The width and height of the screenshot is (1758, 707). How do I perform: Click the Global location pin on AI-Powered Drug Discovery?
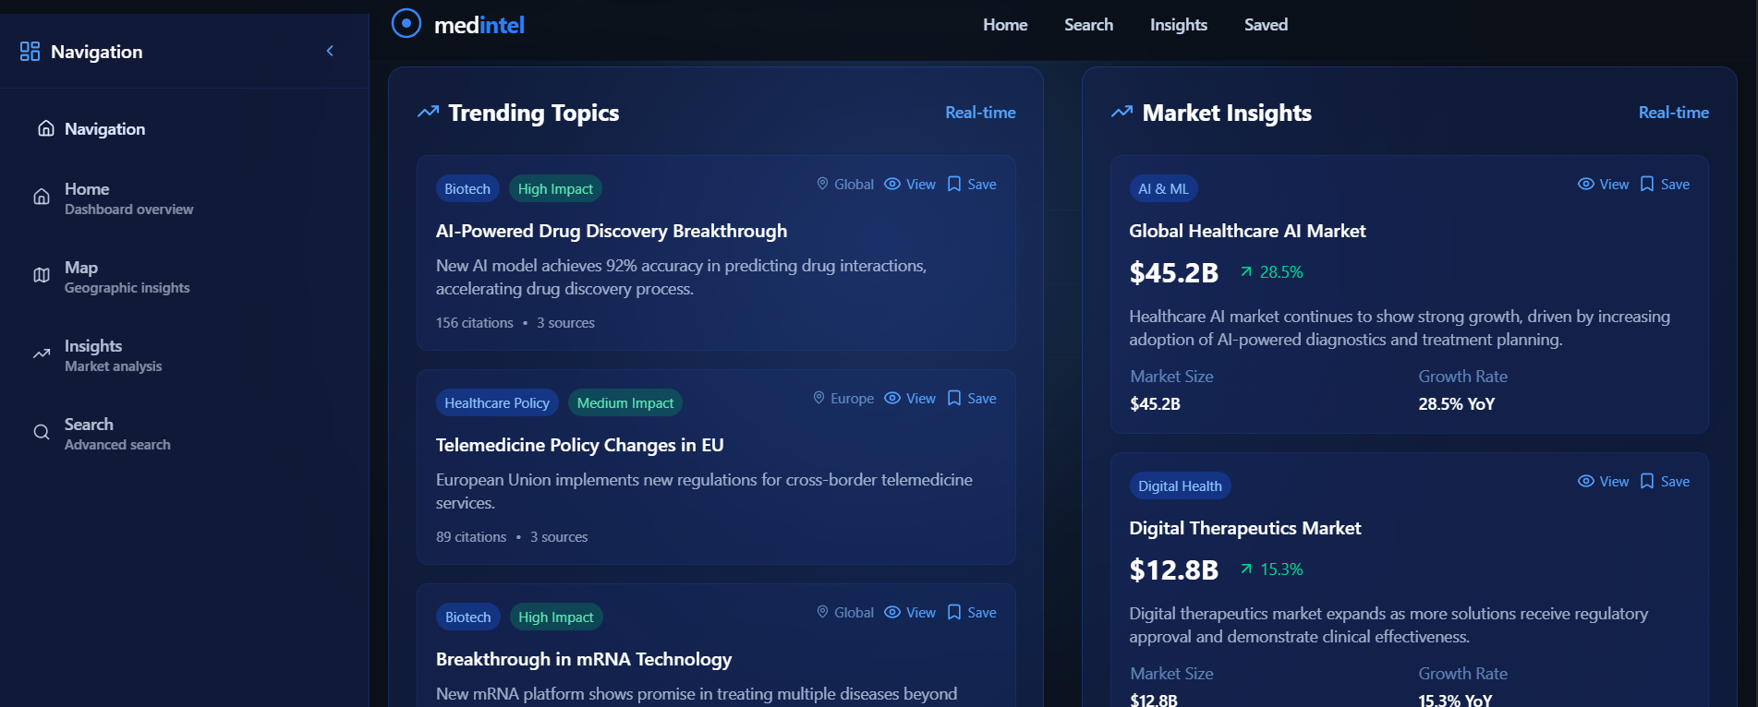822,184
